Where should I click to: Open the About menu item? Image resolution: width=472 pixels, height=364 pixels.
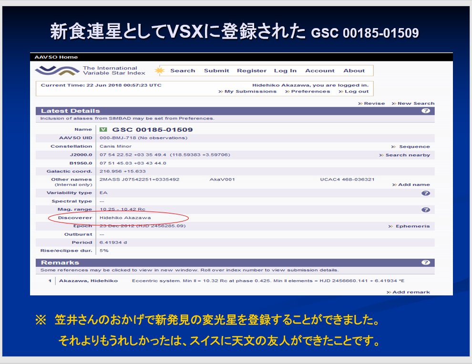(x=354, y=71)
